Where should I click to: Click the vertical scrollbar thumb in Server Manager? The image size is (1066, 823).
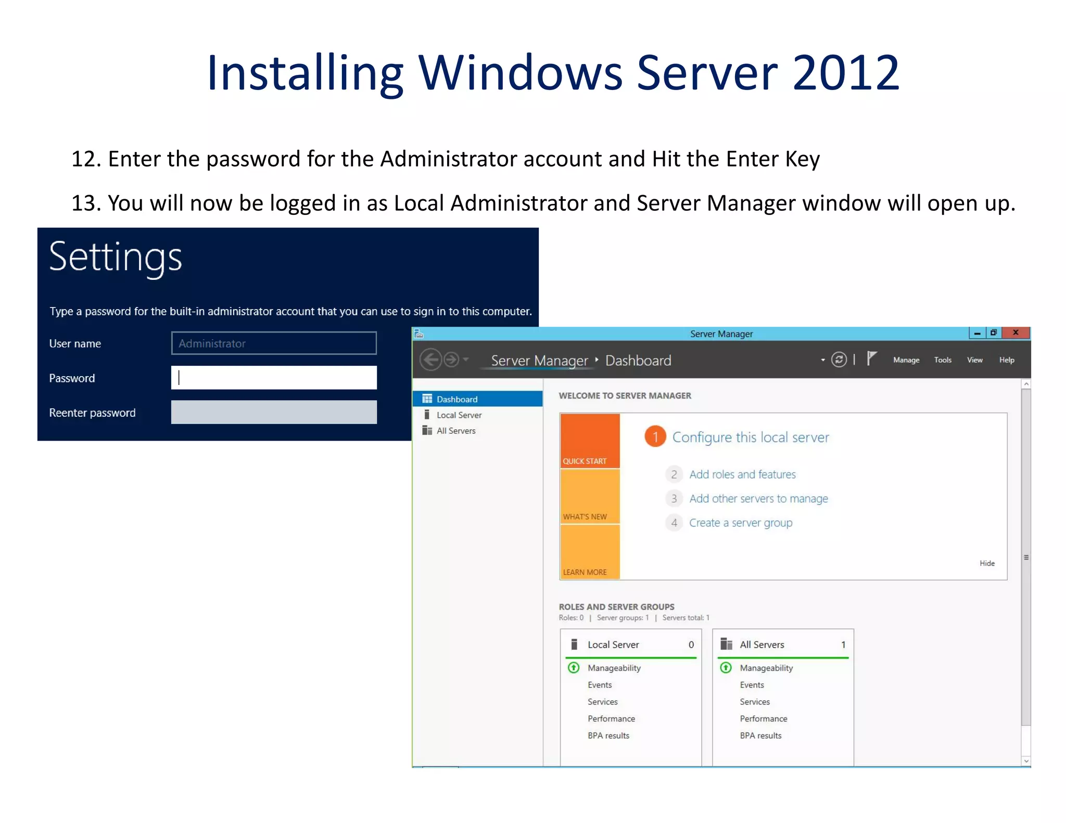pyautogui.click(x=1026, y=557)
